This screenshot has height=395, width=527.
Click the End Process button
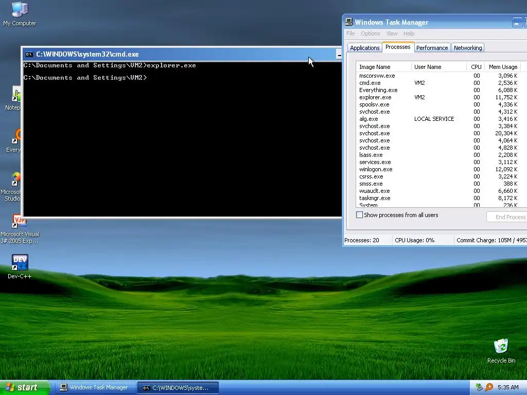click(507, 217)
